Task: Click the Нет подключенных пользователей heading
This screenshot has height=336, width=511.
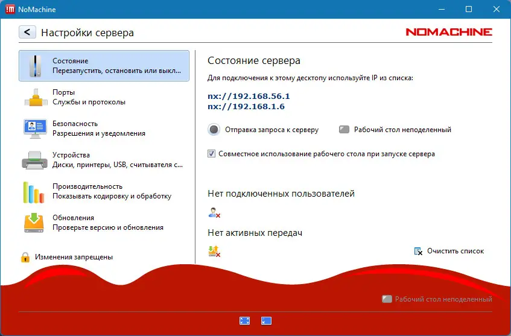Action: click(x=281, y=194)
